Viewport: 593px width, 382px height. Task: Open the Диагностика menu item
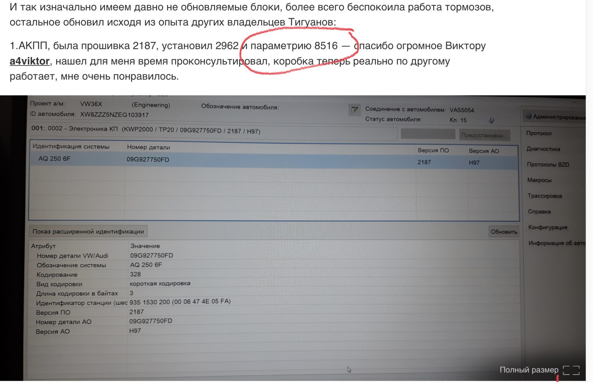[x=543, y=149]
